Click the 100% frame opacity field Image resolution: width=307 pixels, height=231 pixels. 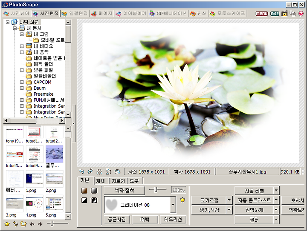[179, 190]
